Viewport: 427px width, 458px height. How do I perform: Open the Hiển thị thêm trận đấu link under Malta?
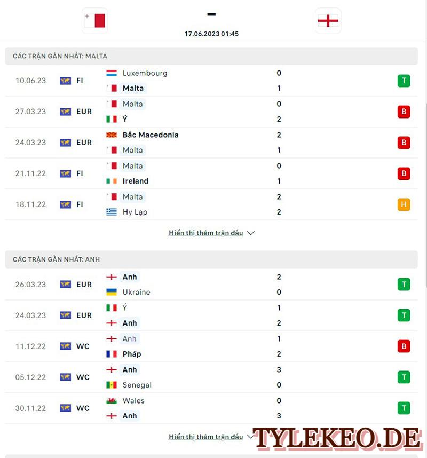point(206,233)
